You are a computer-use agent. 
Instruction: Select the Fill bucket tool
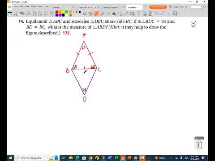[x=114, y=14]
